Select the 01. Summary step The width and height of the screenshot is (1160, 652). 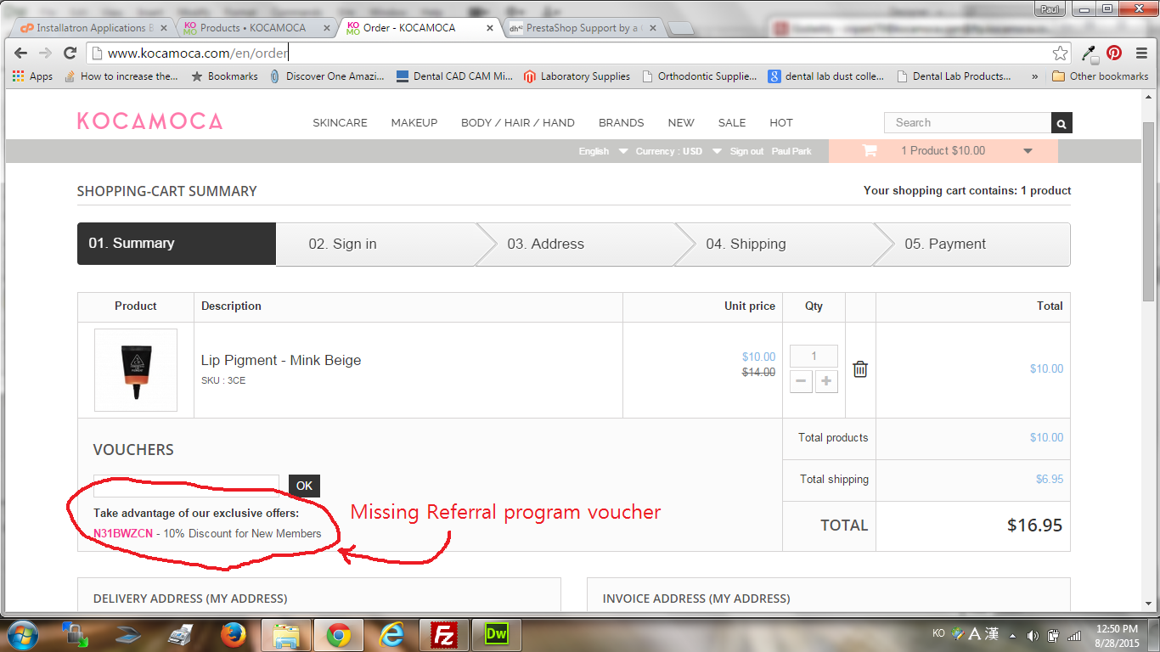(x=177, y=244)
